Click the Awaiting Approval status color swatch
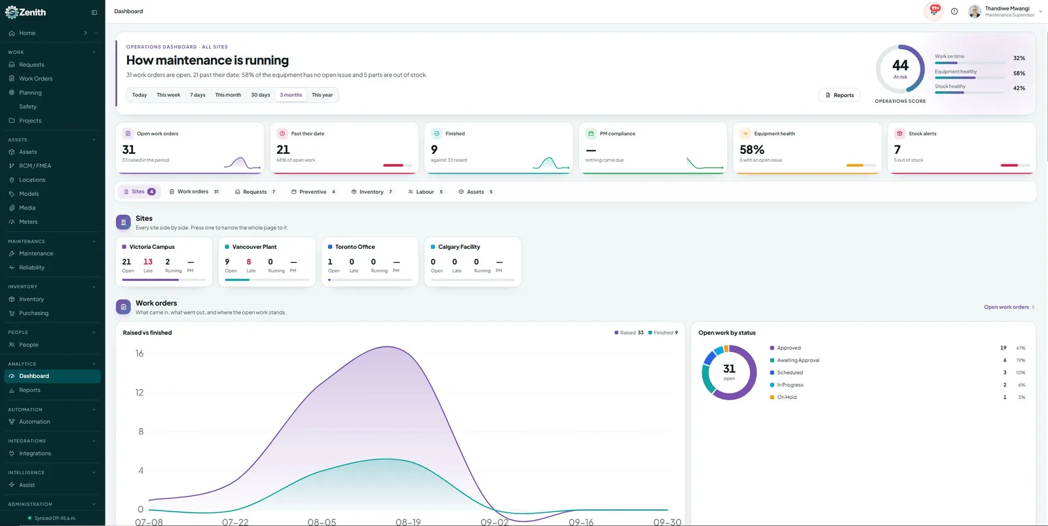This screenshot has width=1048, height=526. [x=772, y=360]
